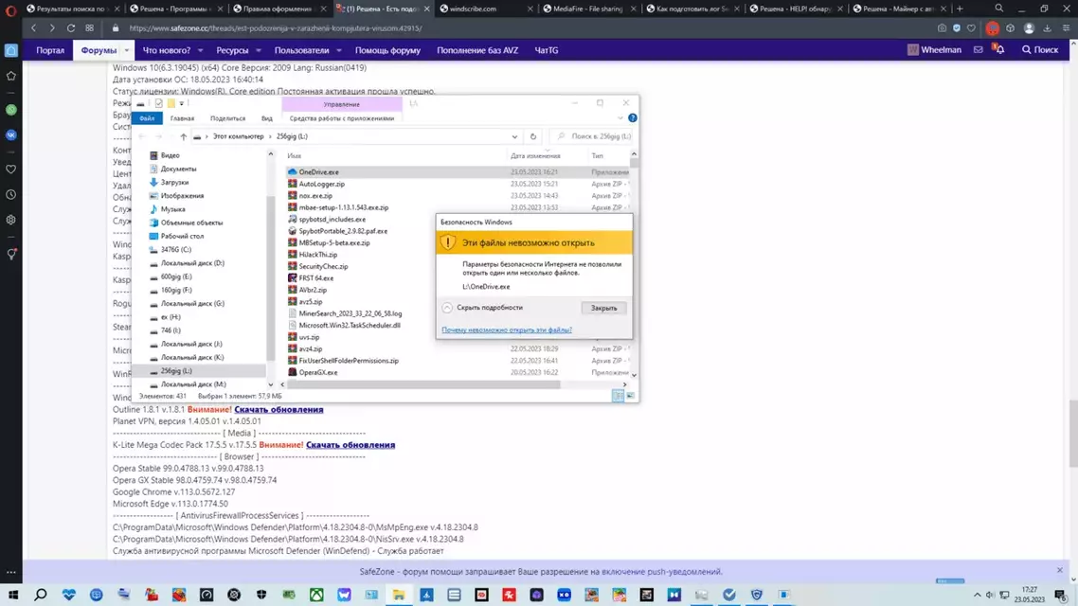Screen dimensions: 1078x606
Task: Open Средства работы с приложениями tab
Action: 342,118
